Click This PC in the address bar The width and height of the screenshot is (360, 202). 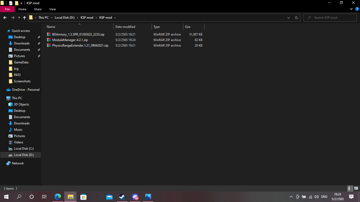click(43, 18)
